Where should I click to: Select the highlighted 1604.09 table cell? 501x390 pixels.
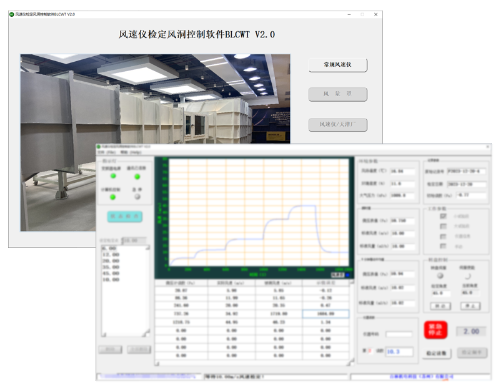tap(325, 314)
